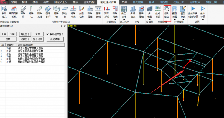Image resolution: width=224 pixels, height=118 pixels.
Task: Click the 错误定位 error locate icon
Action: point(167,13)
